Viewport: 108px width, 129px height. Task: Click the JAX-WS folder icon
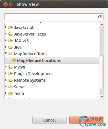(x=11, y=41)
